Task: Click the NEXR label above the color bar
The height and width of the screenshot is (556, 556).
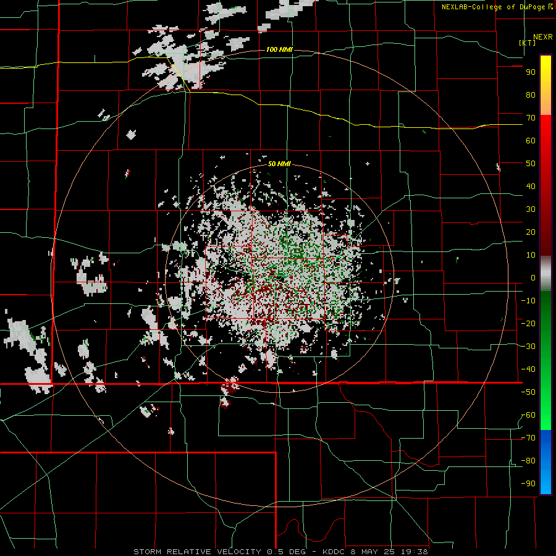Action: click(x=542, y=37)
